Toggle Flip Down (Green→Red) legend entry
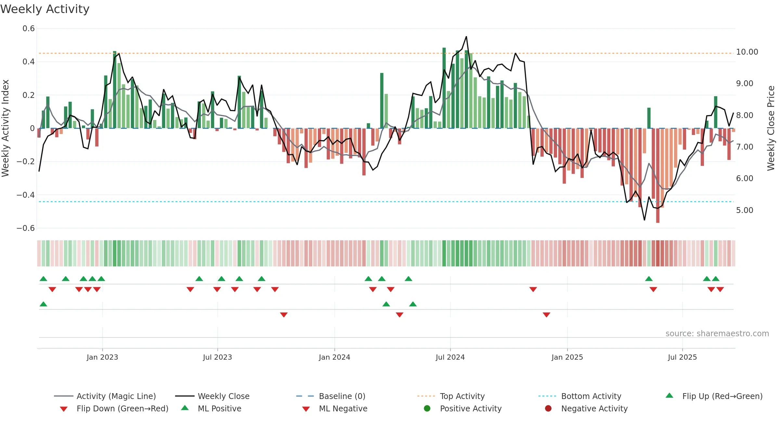Screen dimensions: 780x439 (114, 408)
